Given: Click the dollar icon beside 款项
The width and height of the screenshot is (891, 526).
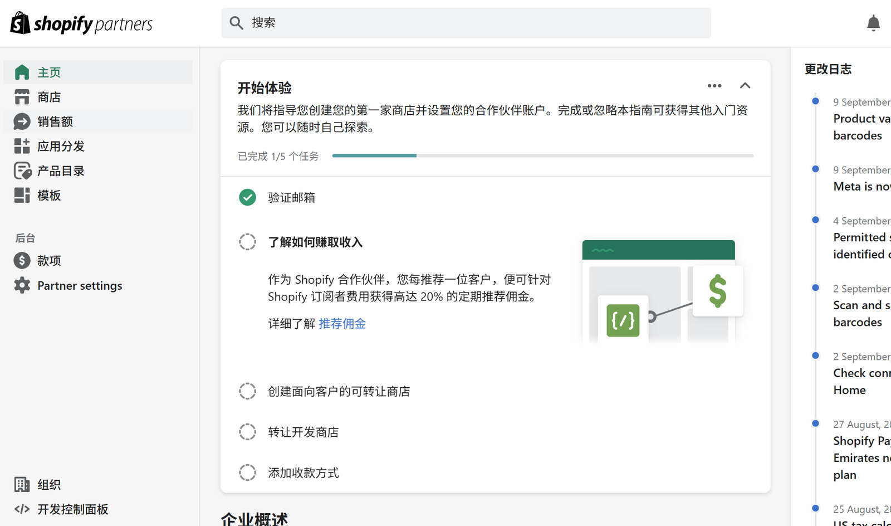Looking at the screenshot, I should (22, 260).
